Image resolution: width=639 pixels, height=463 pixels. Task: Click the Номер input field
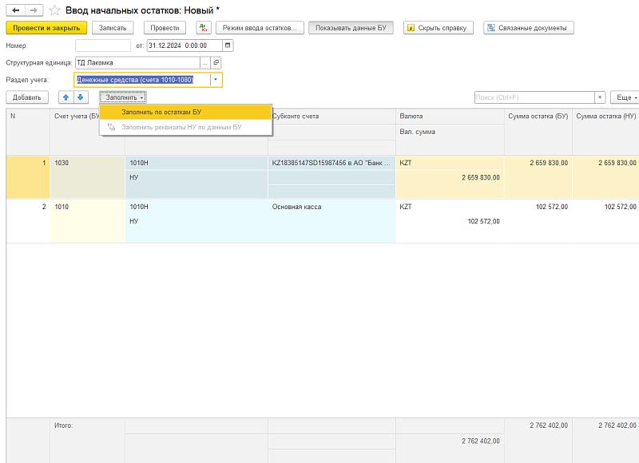102,46
